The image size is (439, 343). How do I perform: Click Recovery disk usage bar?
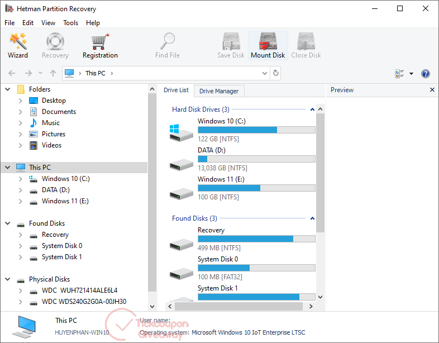click(256, 239)
